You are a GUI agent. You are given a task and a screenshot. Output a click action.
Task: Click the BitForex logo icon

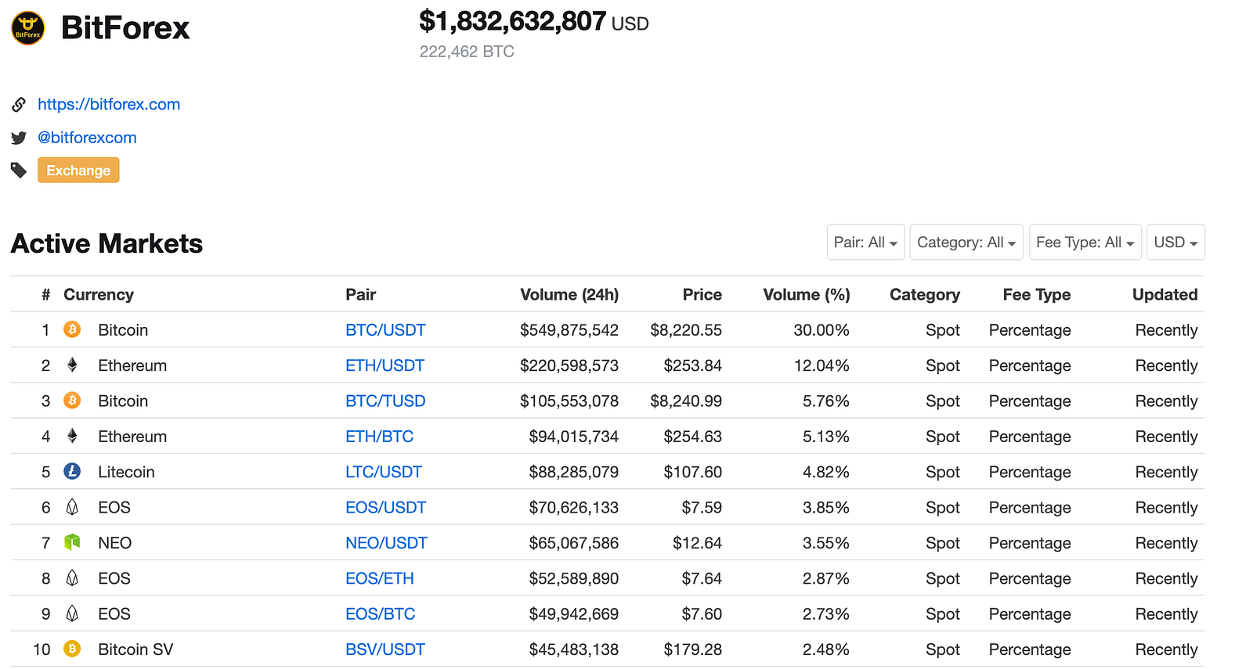(x=28, y=28)
